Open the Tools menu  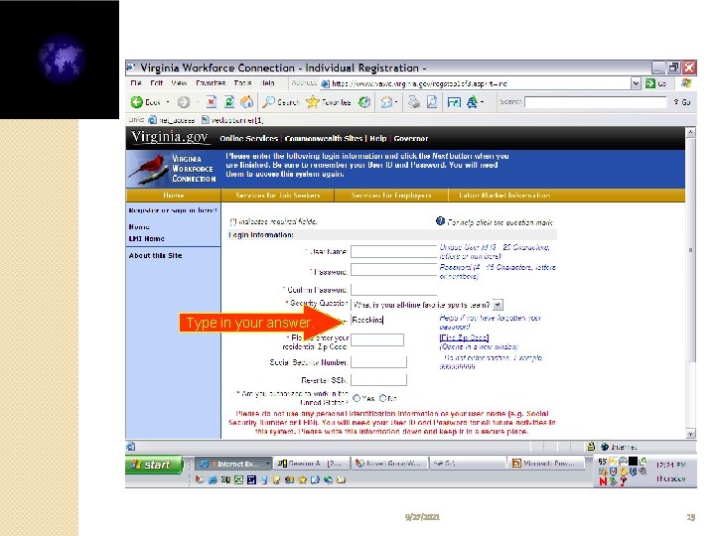(242, 83)
